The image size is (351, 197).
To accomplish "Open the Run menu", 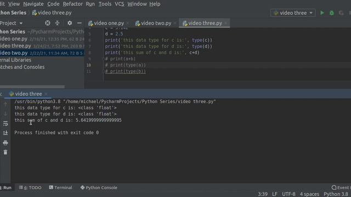I will 90,4.
